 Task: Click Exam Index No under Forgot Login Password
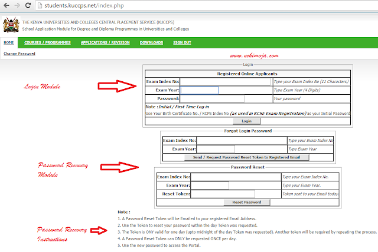click(x=242, y=141)
